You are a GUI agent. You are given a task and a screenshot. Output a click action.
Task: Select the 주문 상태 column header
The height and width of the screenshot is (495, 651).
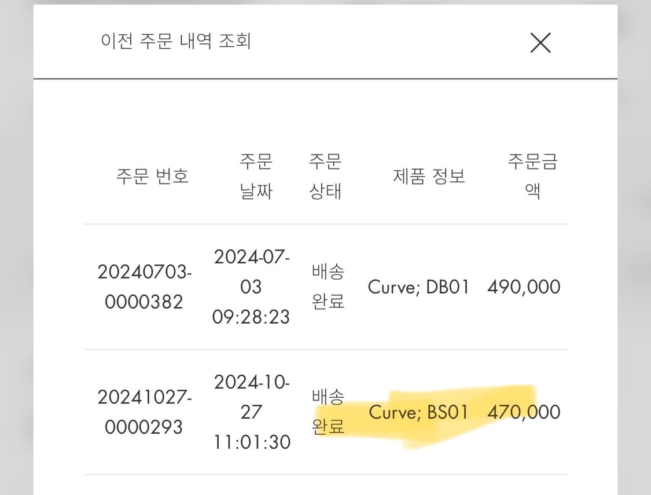[x=326, y=177]
